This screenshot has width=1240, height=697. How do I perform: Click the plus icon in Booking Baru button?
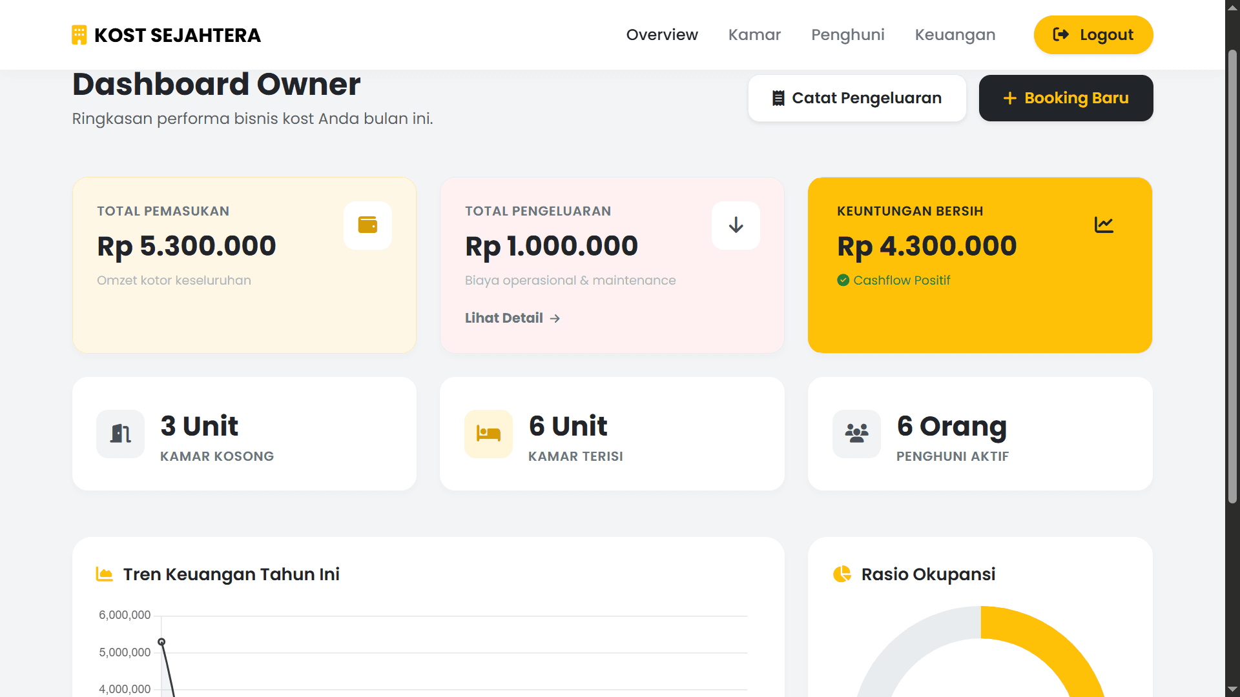point(1010,97)
